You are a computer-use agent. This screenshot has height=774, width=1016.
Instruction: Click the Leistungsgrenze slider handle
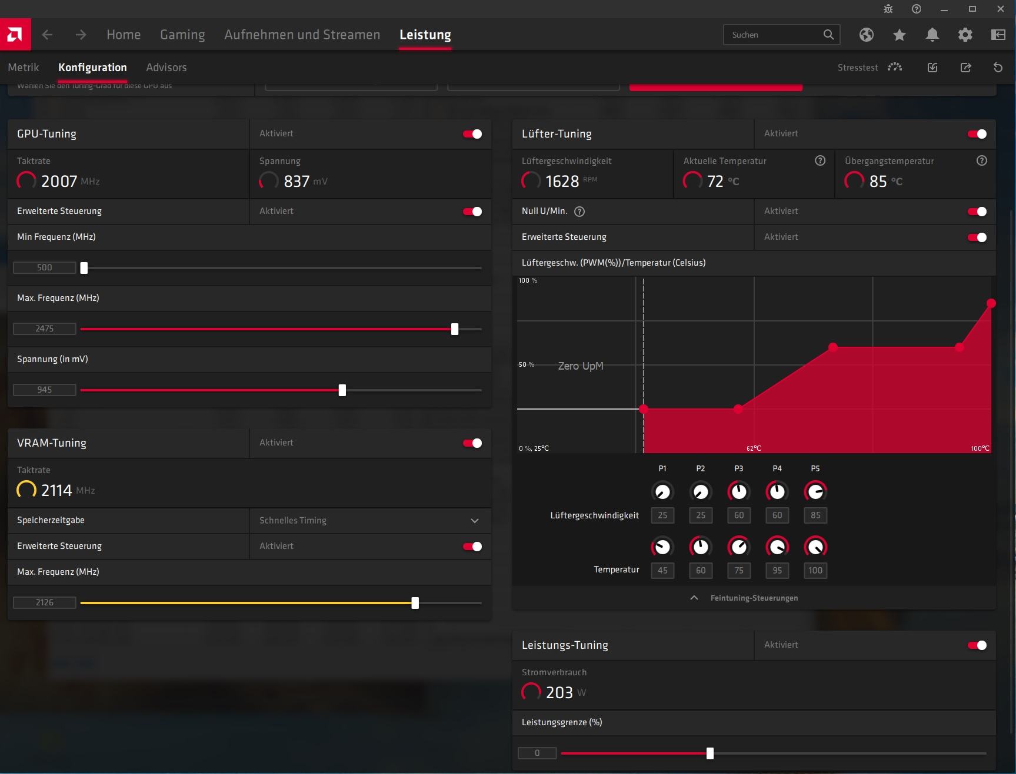tap(710, 753)
